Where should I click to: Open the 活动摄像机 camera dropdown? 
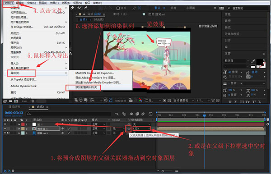183,101
